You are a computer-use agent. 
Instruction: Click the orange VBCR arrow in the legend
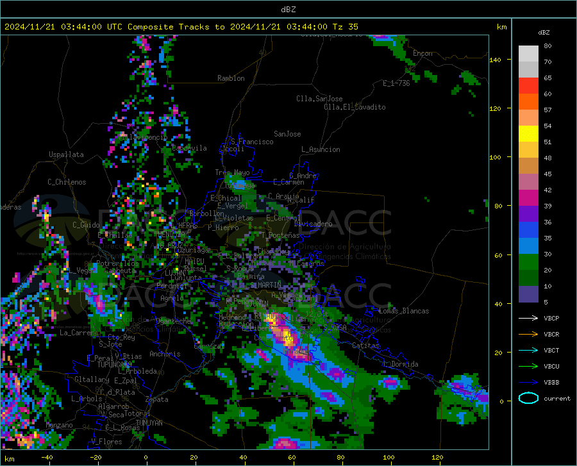528,335
